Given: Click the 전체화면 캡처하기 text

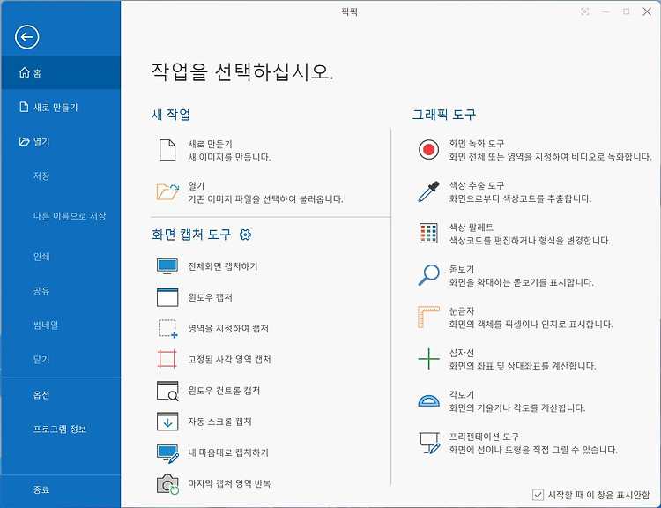Looking at the screenshot, I should coord(223,266).
